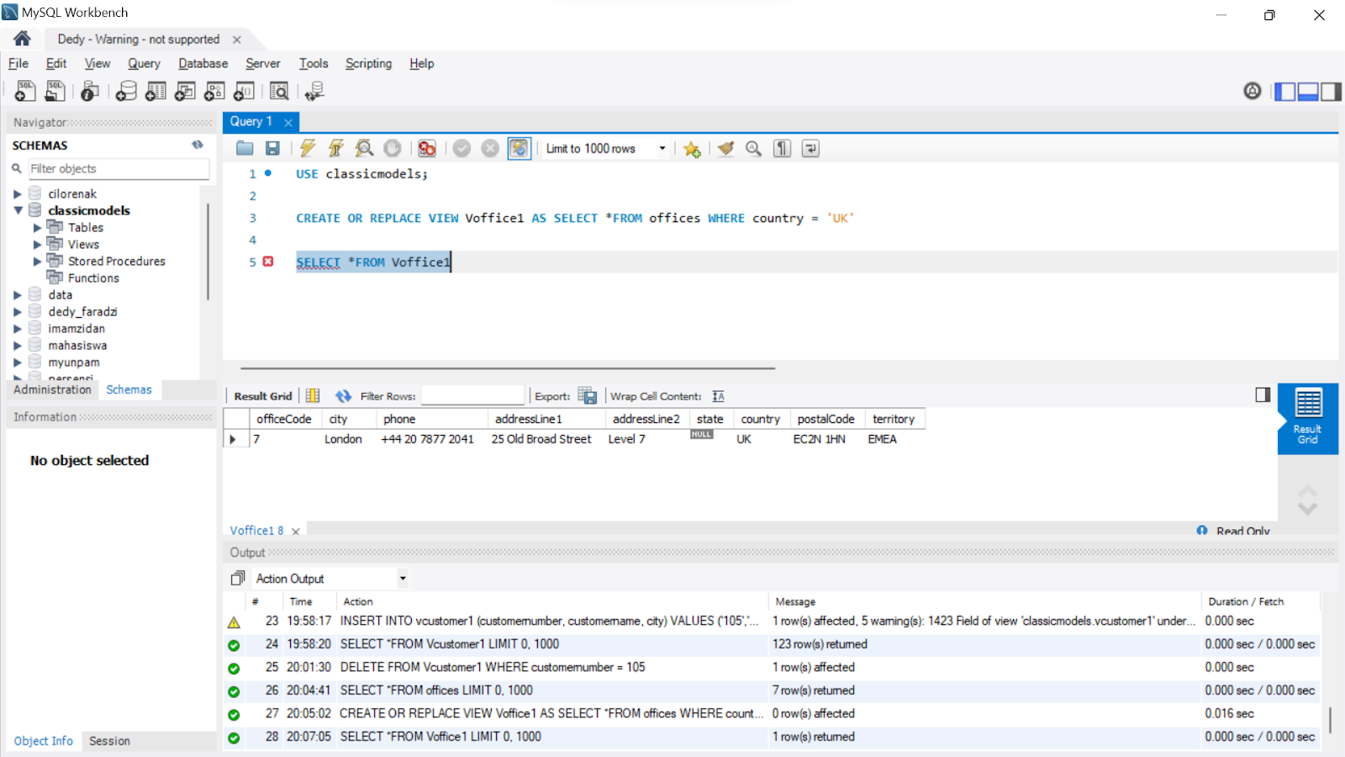Create a new SQL tab
This screenshot has height=757, width=1345.
(25, 91)
